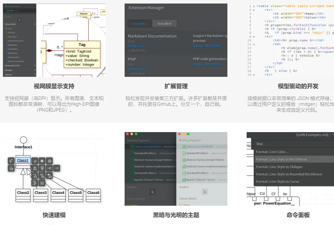The height and width of the screenshot is (225, 334).
Task: Open Issues link for Markdown Documentation
Action: (198, 46)
